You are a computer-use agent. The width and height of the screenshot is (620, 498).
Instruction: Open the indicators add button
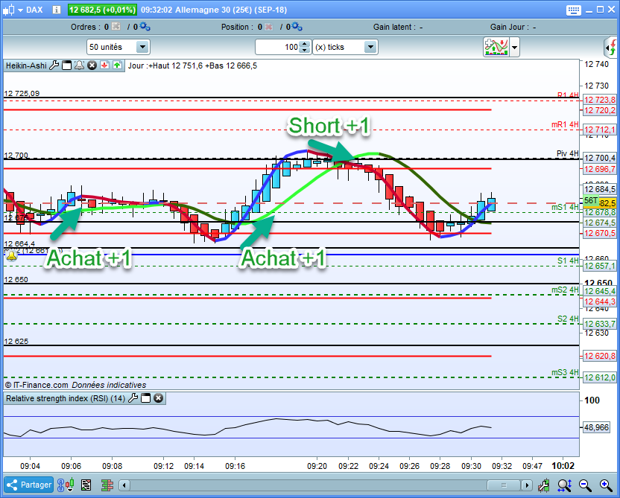pyautogui.click(x=496, y=47)
